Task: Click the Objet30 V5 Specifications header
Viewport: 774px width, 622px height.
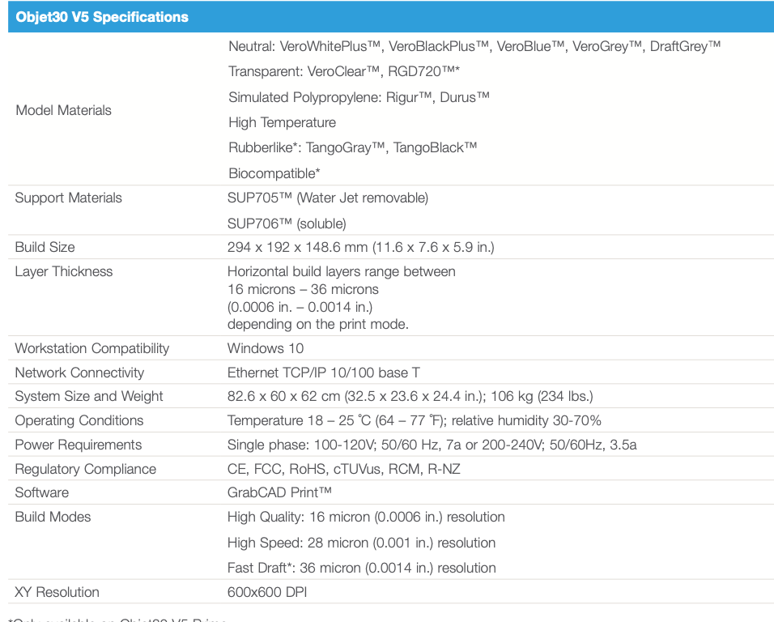Action: tap(103, 17)
